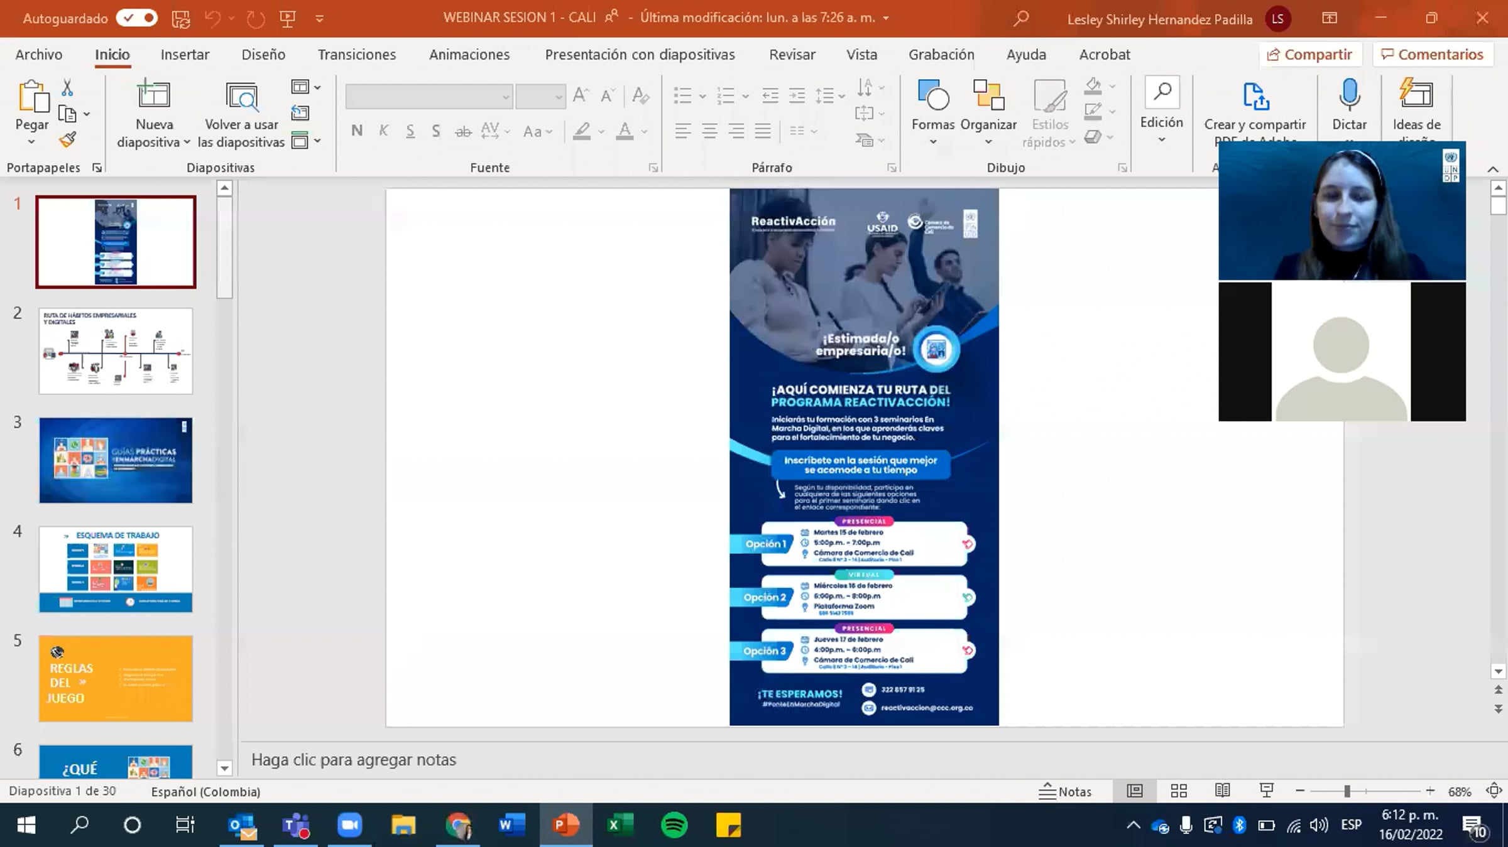Click Español (Colombia) language indicator
This screenshot has height=847, width=1508.
pyautogui.click(x=205, y=791)
